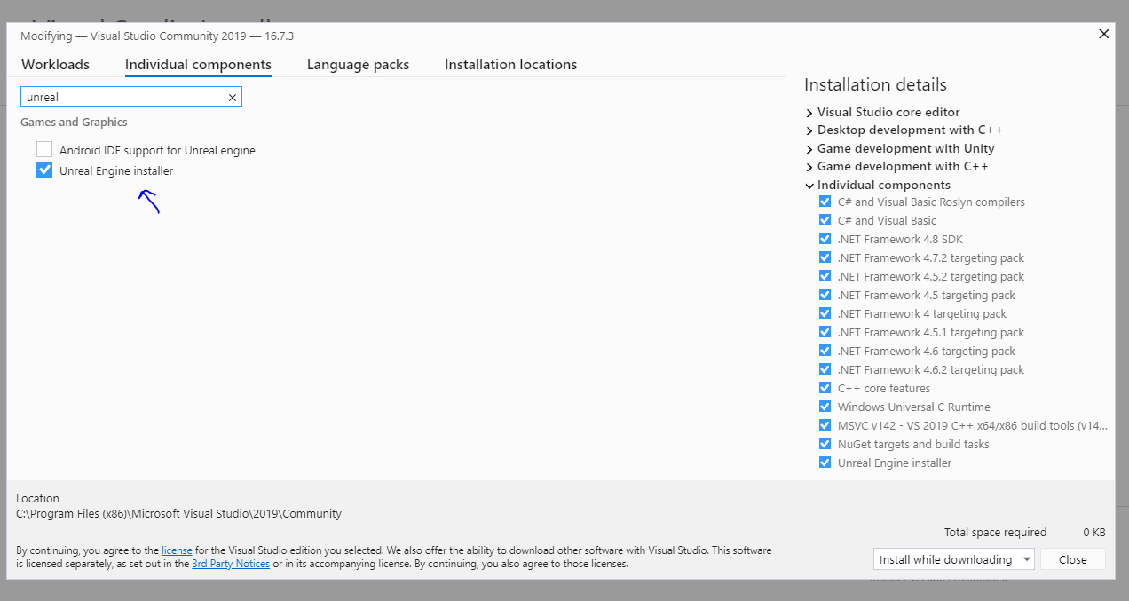The image size is (1129, 601).
Task: Open the Install while downloading dropdown
Action: coord(954,559)
